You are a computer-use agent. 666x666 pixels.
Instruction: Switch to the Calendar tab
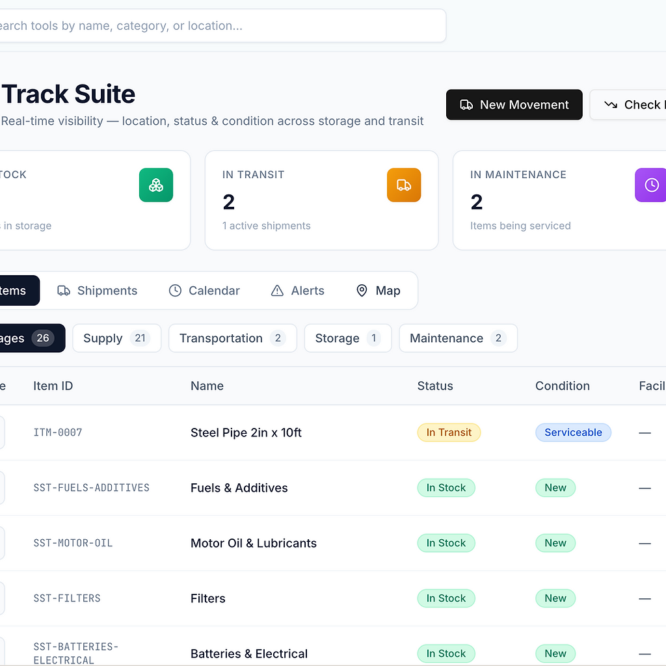point(204,291)
